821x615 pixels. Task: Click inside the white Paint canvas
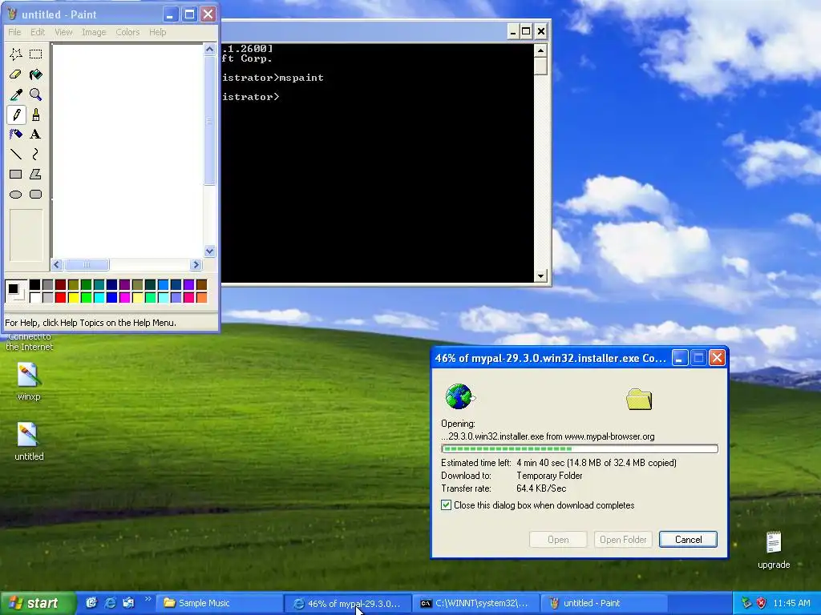click(127, 150)
